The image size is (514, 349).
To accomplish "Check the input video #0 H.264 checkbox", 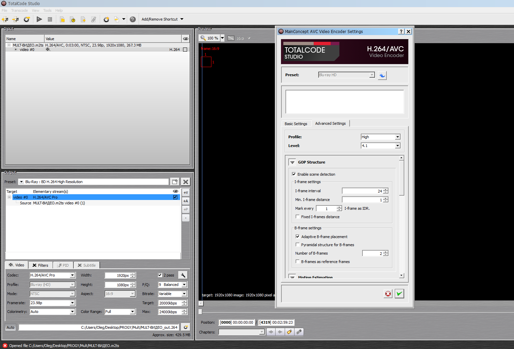I will (185, 50).
